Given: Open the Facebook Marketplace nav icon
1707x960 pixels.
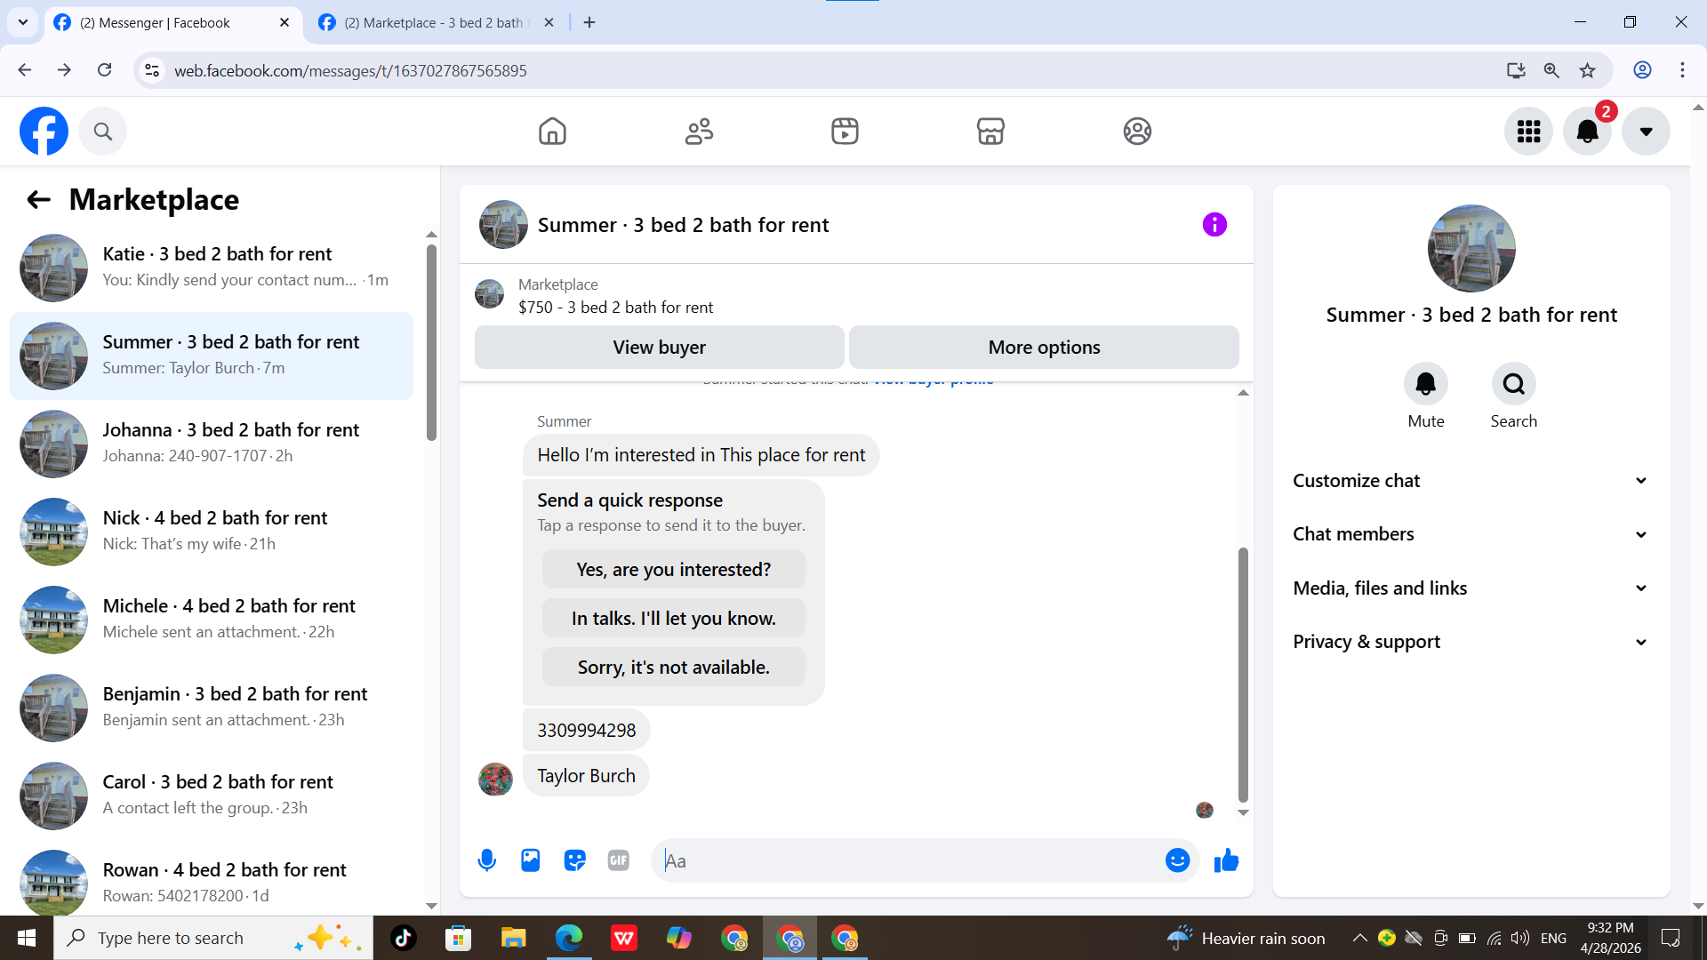Looking at the screenshot, I should [990, 132].
